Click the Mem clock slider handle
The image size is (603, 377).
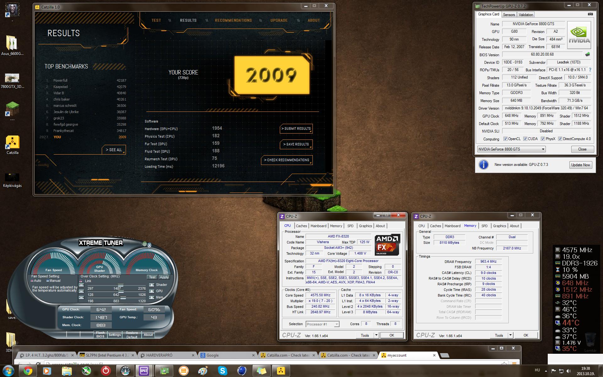[x=123, y=298]
